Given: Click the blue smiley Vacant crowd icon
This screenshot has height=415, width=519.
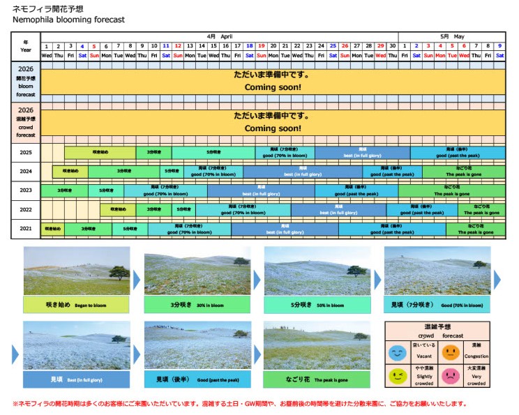Looking at the screenshot, I should coord(398,352).
